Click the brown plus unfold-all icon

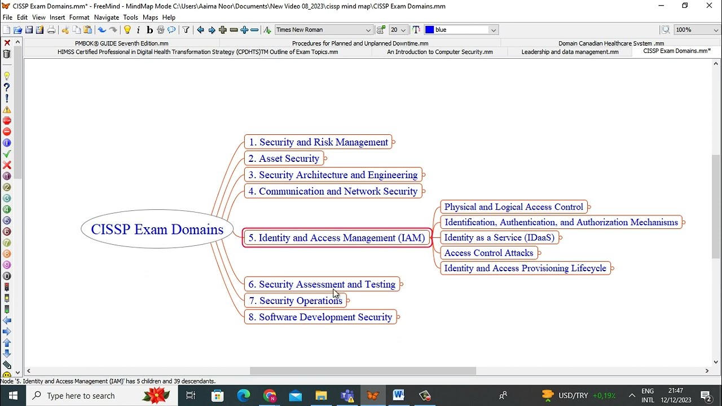click(x=223, y=30)
